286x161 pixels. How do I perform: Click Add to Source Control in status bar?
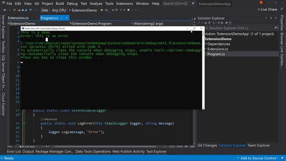pos(258,158)
